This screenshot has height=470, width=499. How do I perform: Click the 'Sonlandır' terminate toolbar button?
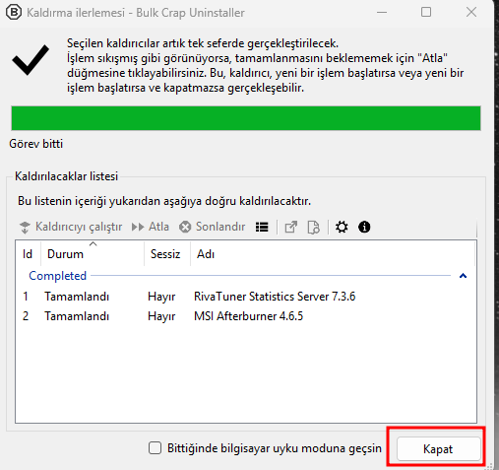click(x=213, y=227)
